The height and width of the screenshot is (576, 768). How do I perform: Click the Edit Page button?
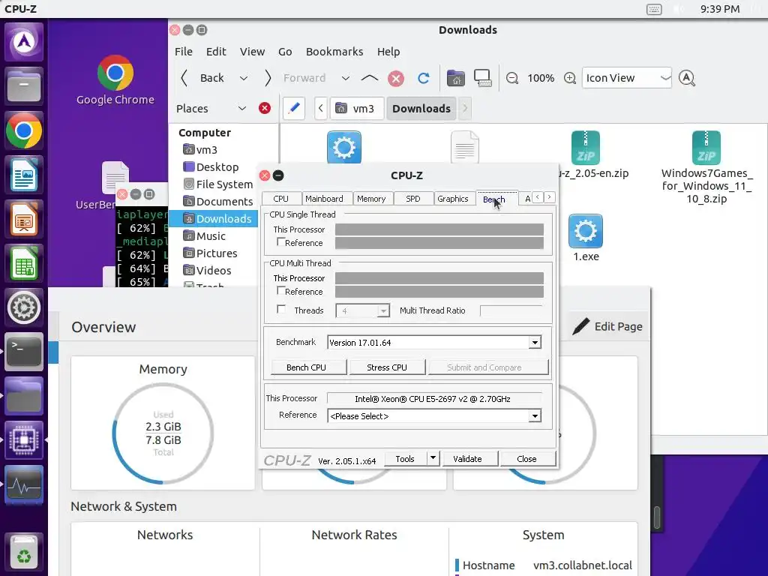pyautogui.click(x=607, y=326)
